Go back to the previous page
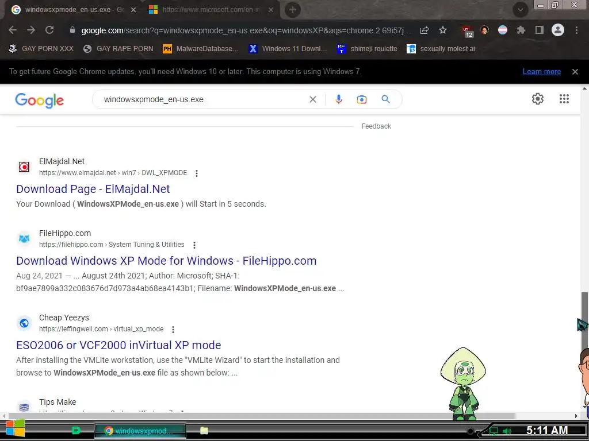Viewport: 589px width, 441px height. pyautogui.click(x=13, y=30)
